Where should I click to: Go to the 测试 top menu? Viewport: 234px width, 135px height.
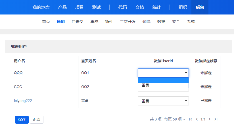[x=97, y=7]
